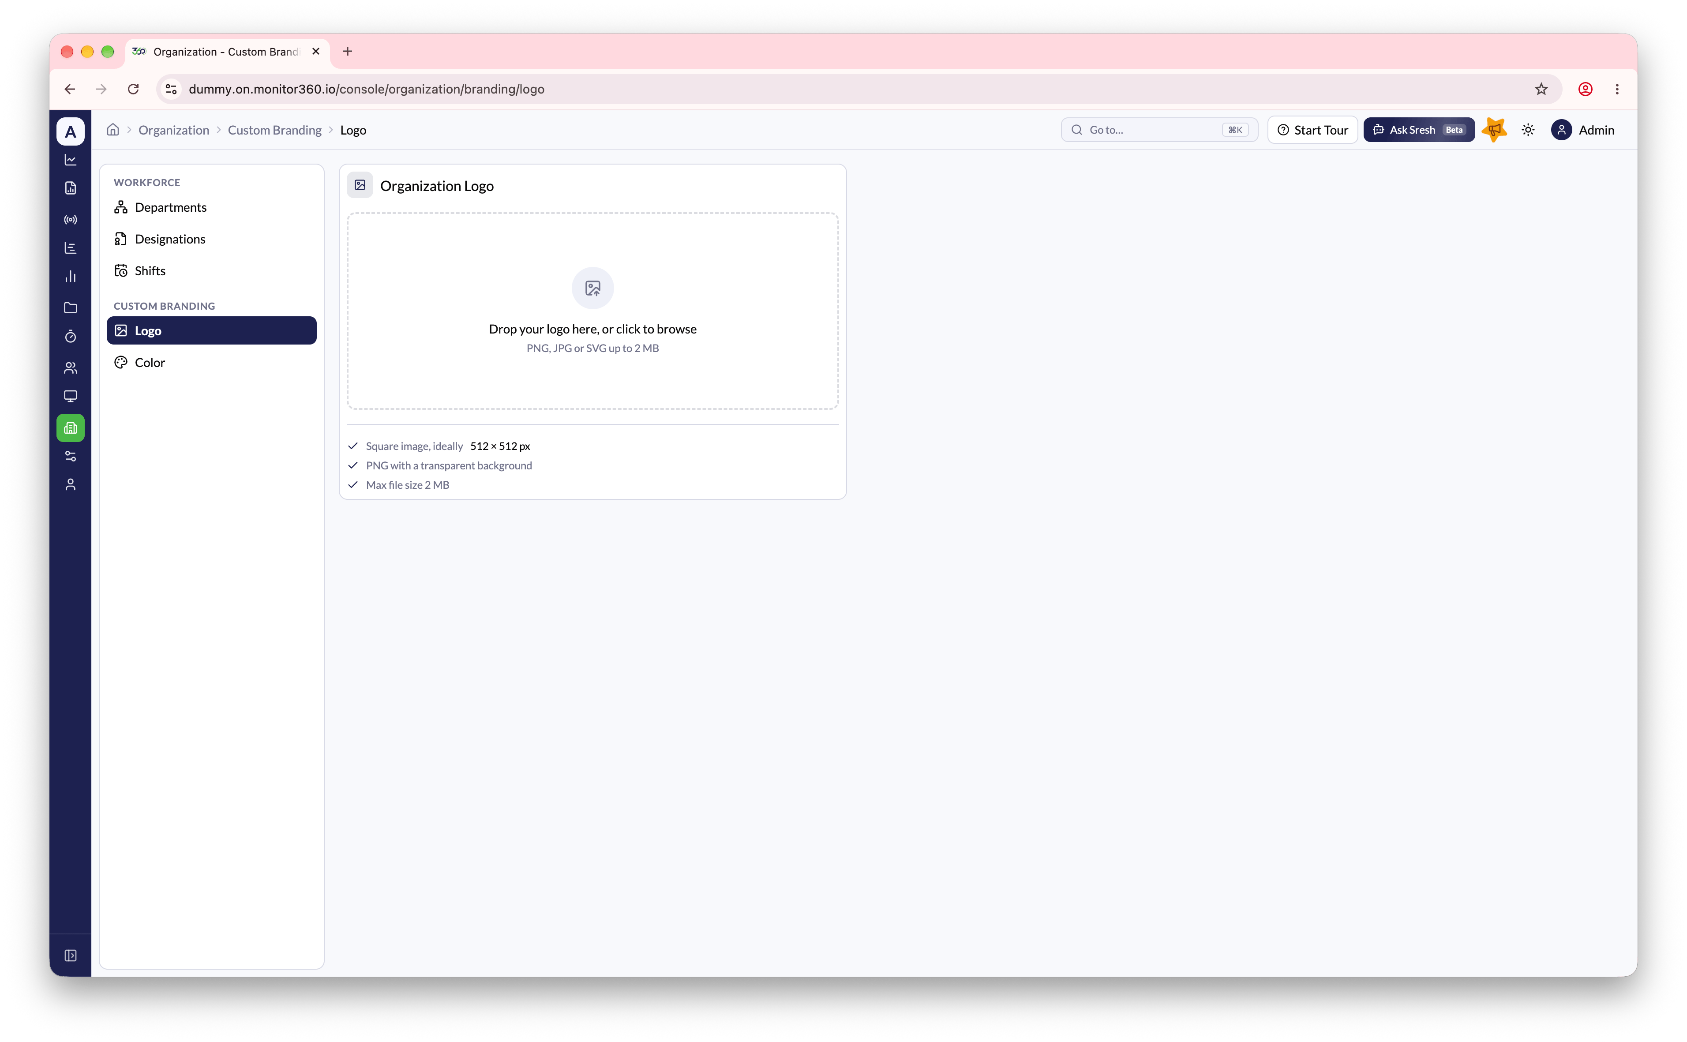
Task: Open the single user sidebar icon
Action: pyautogui.click(x=70, y=485)
